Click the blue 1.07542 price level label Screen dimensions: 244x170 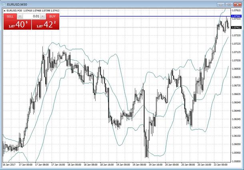(x=236, y=16)
